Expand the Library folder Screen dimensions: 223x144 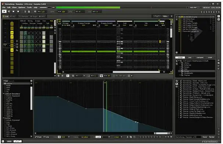[180, 63]
